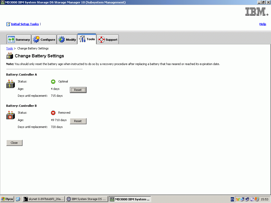Click the red Removed status icon
Screen dimensions: 271x203
coord(53,113)
